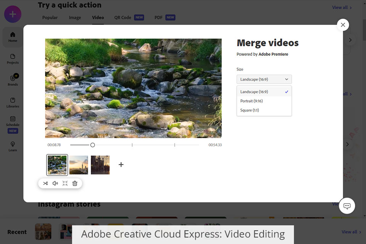This screenshot has height=244, width=366.
Task: Switch to the Video tab
Action: (x=98, y=18)
